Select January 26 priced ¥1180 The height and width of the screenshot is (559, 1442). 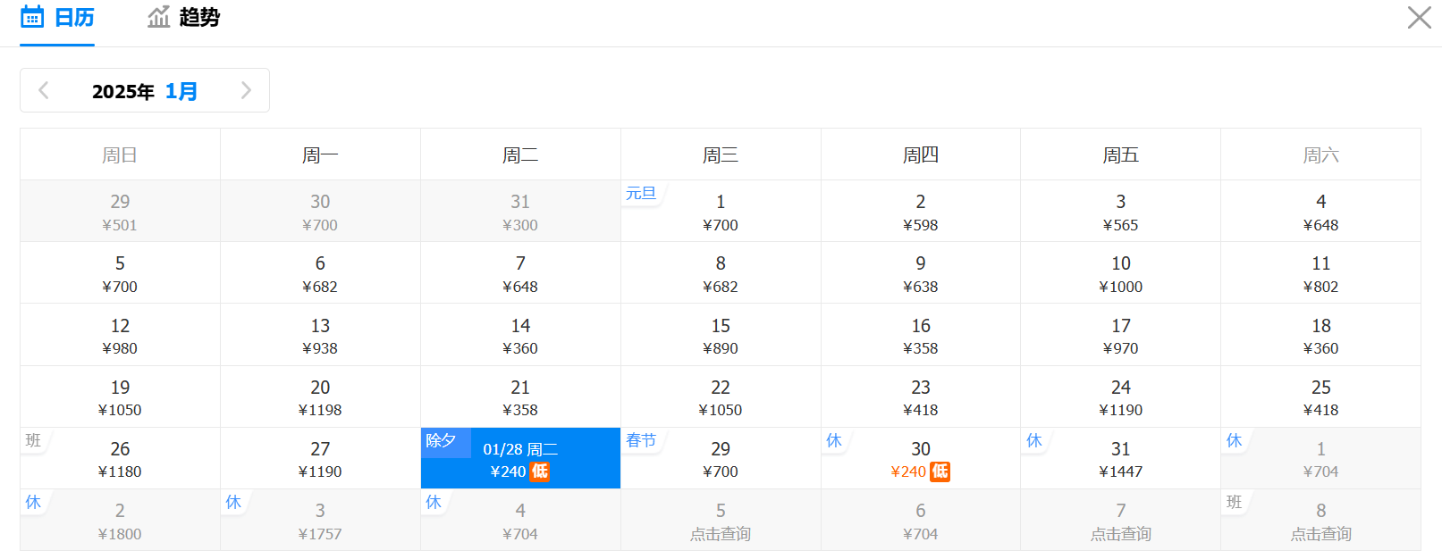click(x=120, y=458)
